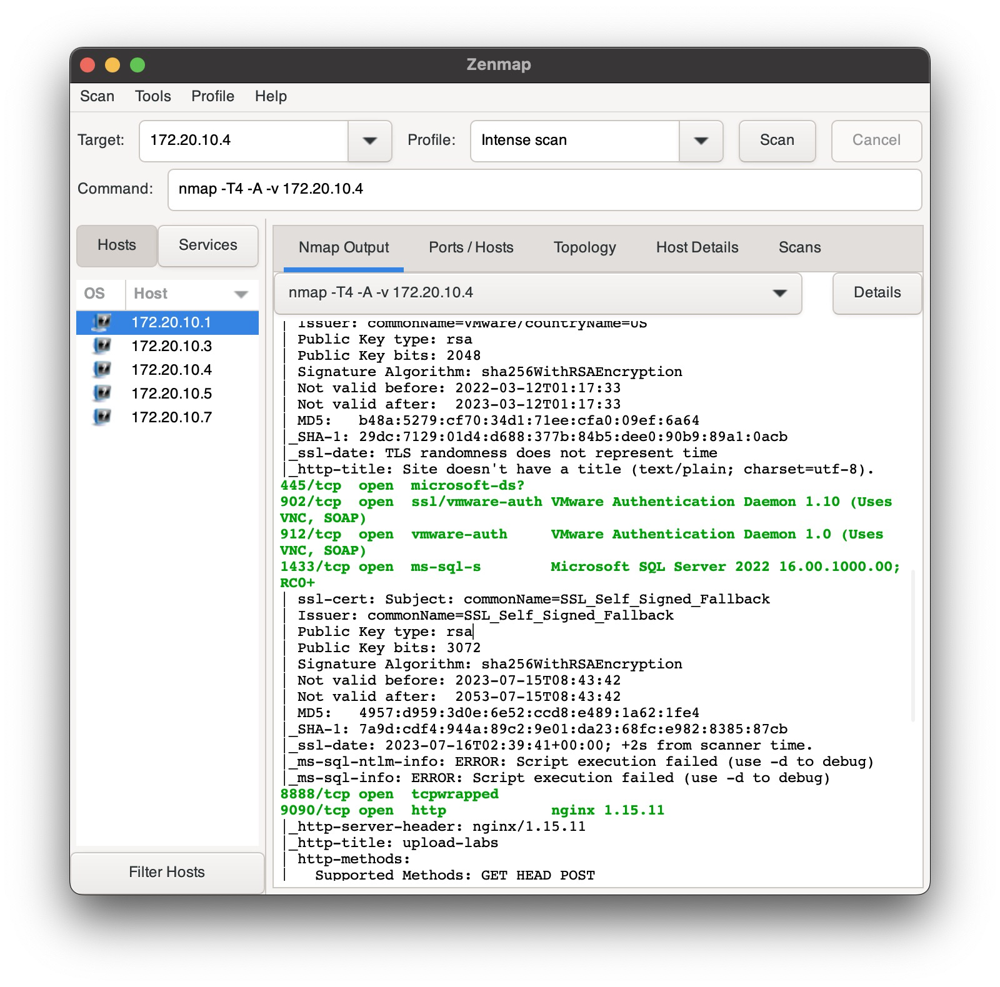The image size is (1000, 987).
Task: Sort hosts using the Host column arrow
Action: (x=241, y=294)
